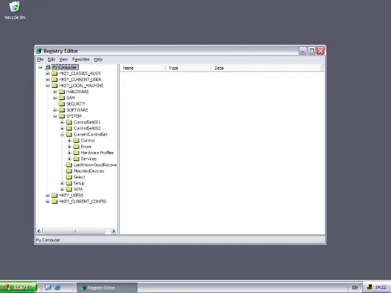The image size is (391, 293).
Task: Collapse the HKEY_LOCAL_MACHINE node
Action: [x=48, y=85]
